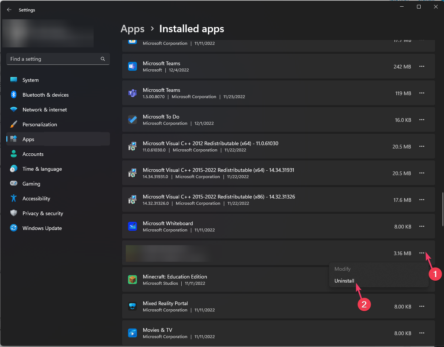Go to System in the sidebar
Screen dimensions: 444x347
pos(58,80)
